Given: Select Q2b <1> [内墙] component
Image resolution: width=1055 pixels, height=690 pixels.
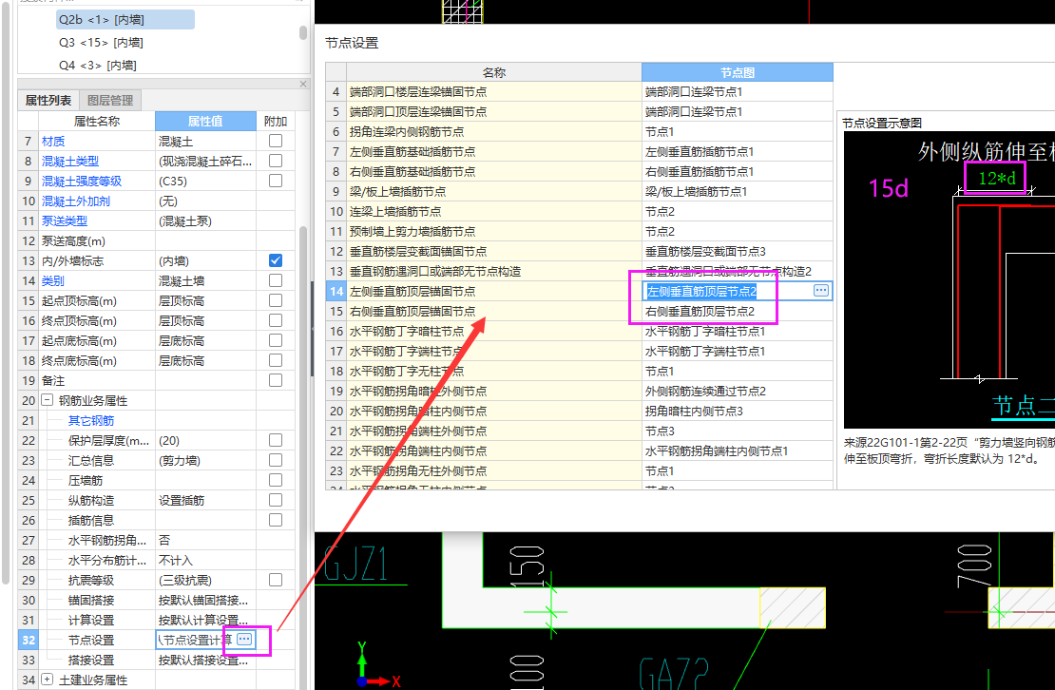Looking at the screenshot, I should pyautogui.click(x=125, y=20).
